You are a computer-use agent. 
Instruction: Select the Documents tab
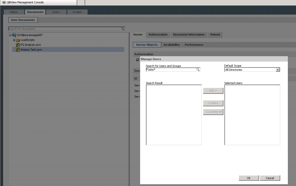35,12
